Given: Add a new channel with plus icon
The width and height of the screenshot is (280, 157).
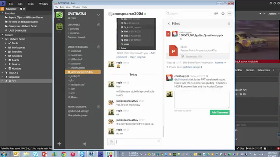Looking at the screenshot, I should [x=98, y=24].
